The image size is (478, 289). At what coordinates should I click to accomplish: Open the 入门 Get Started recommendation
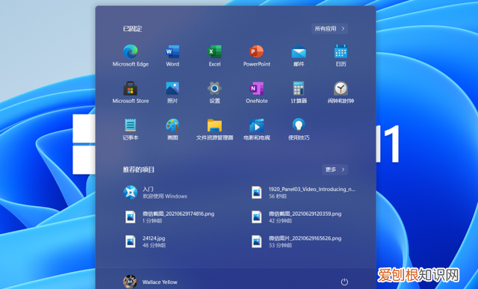coord(155,193)
